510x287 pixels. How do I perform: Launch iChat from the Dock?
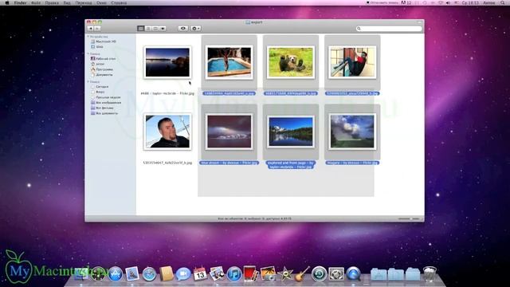coord(183,274)
